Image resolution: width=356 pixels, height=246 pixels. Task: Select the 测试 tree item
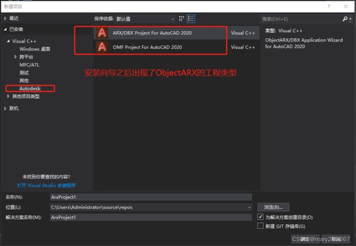pyautogui.click(x=24, y=73)
